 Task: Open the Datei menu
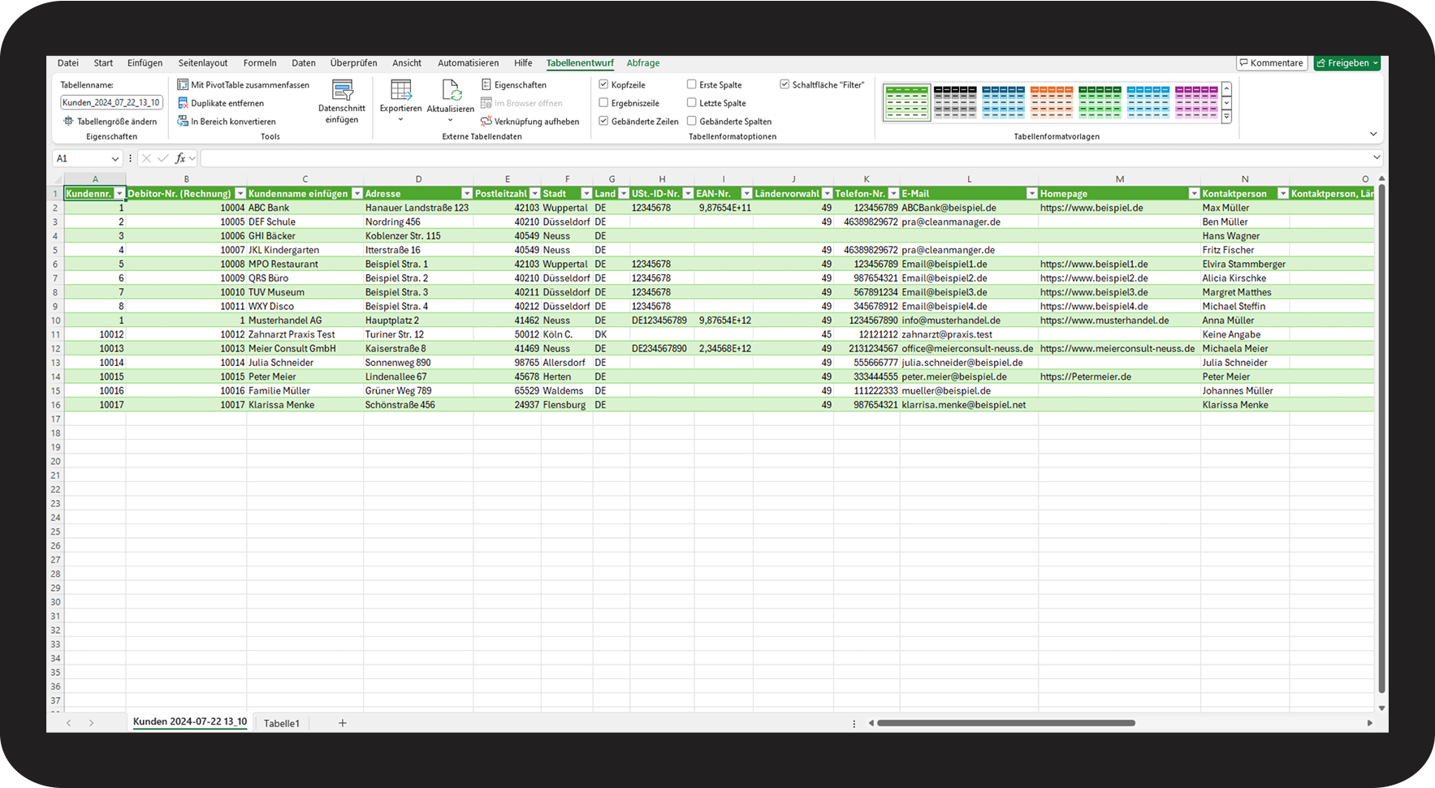coord(68,63)
